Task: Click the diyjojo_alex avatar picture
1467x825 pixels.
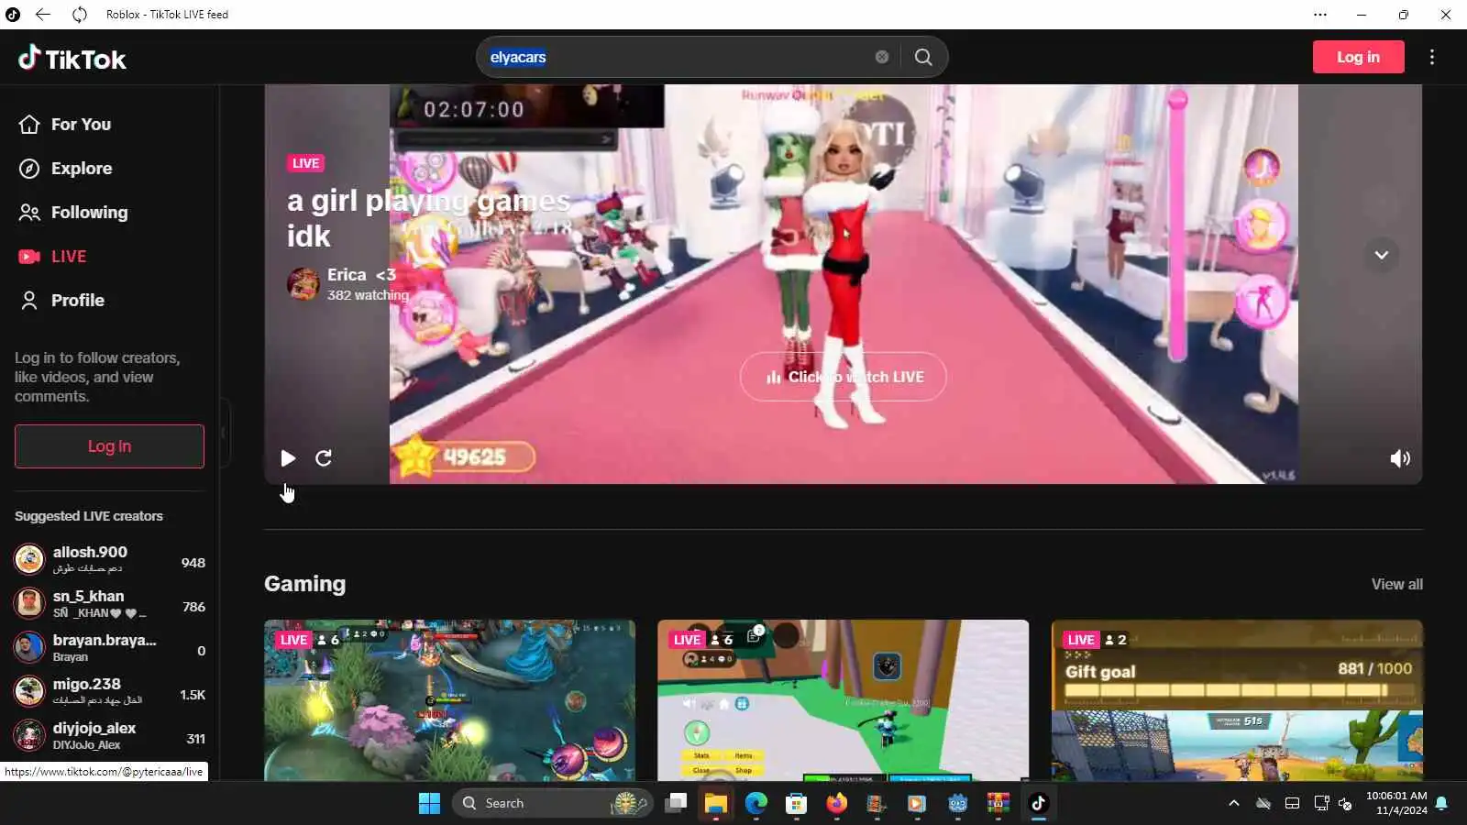Action: click(x=29, y=735)
